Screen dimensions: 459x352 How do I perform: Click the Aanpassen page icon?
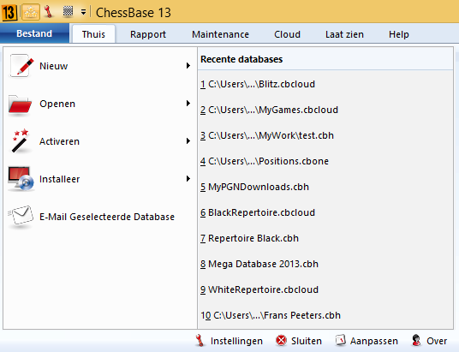pos(341,340)
